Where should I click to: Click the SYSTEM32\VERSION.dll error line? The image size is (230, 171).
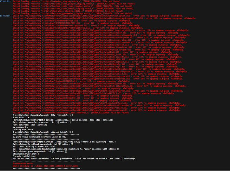(x=72, y=101)
